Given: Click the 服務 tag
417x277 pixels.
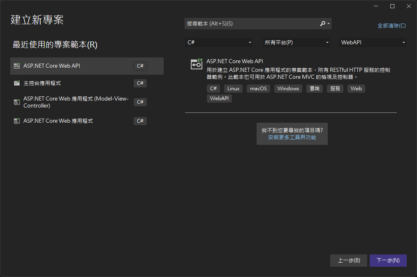Looking at the screenshot, I should pos(335,89).
